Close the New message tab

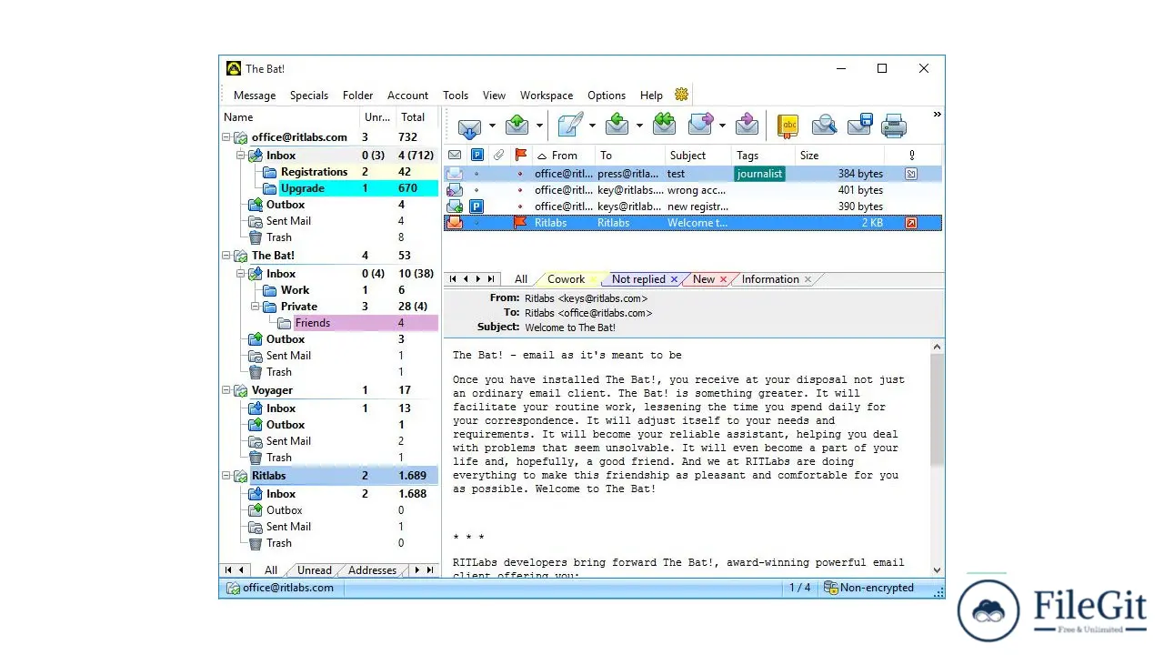pyautogui.click(x=723, y=279)
